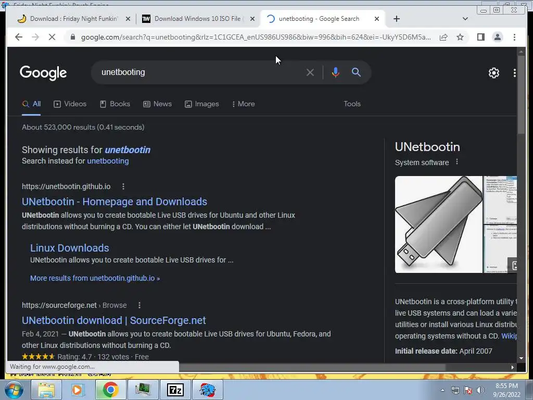Expand the tab search chevron

[465, 19]
